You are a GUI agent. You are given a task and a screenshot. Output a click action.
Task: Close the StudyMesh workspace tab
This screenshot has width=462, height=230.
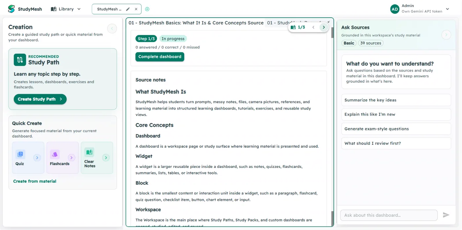coord(136,9)
